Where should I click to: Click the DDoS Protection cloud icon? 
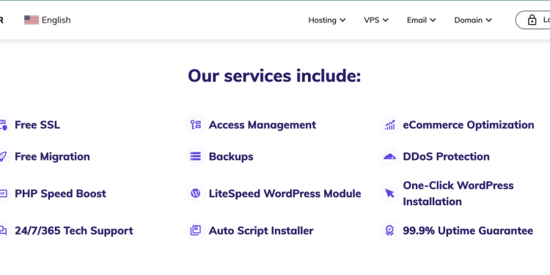tap(389, 156)
